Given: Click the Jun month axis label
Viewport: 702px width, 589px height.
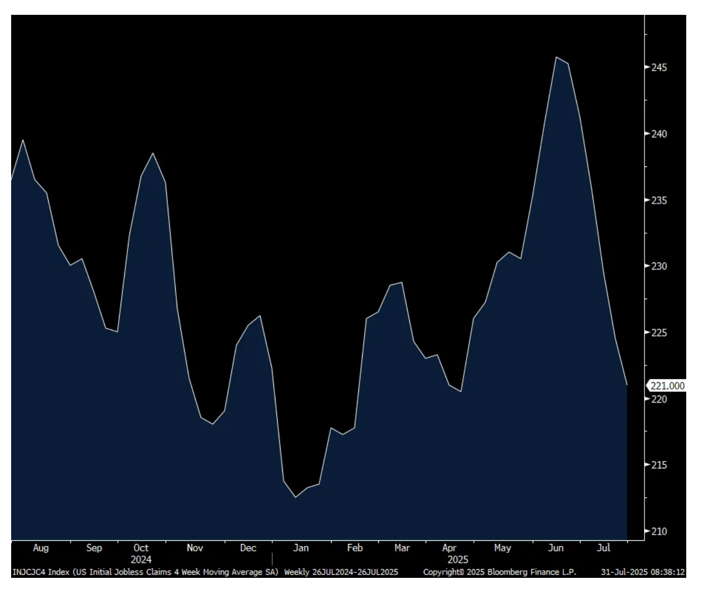Looking at the screenshot, I should (x=555, y=548).
